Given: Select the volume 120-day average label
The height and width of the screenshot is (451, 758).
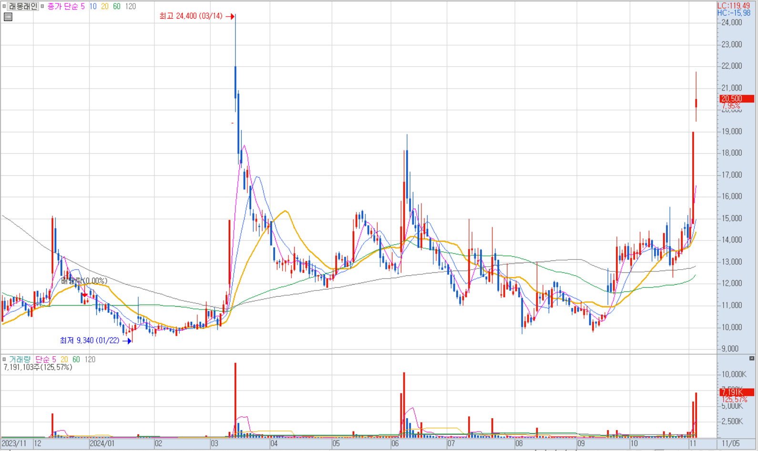Looking at the screenshot, I should pyautogui.click(x=90, y=359).
